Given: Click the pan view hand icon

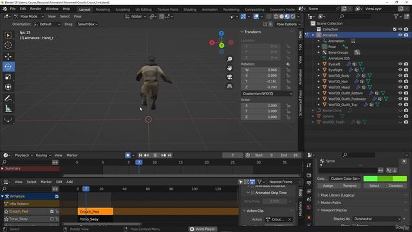Looking at the screenshot, I should click(230, 68).
